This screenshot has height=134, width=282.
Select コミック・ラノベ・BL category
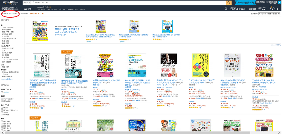9,39
